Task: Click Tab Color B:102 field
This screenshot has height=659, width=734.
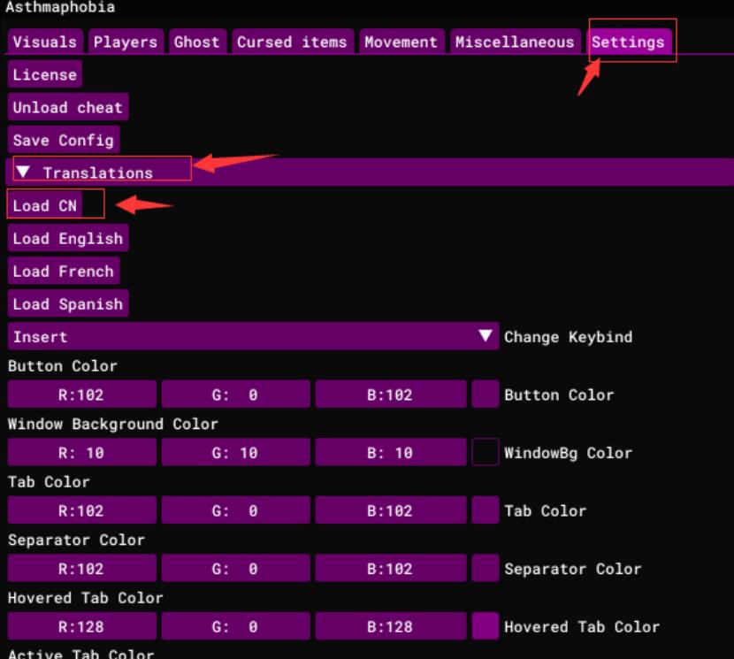Action: point(390,510)
